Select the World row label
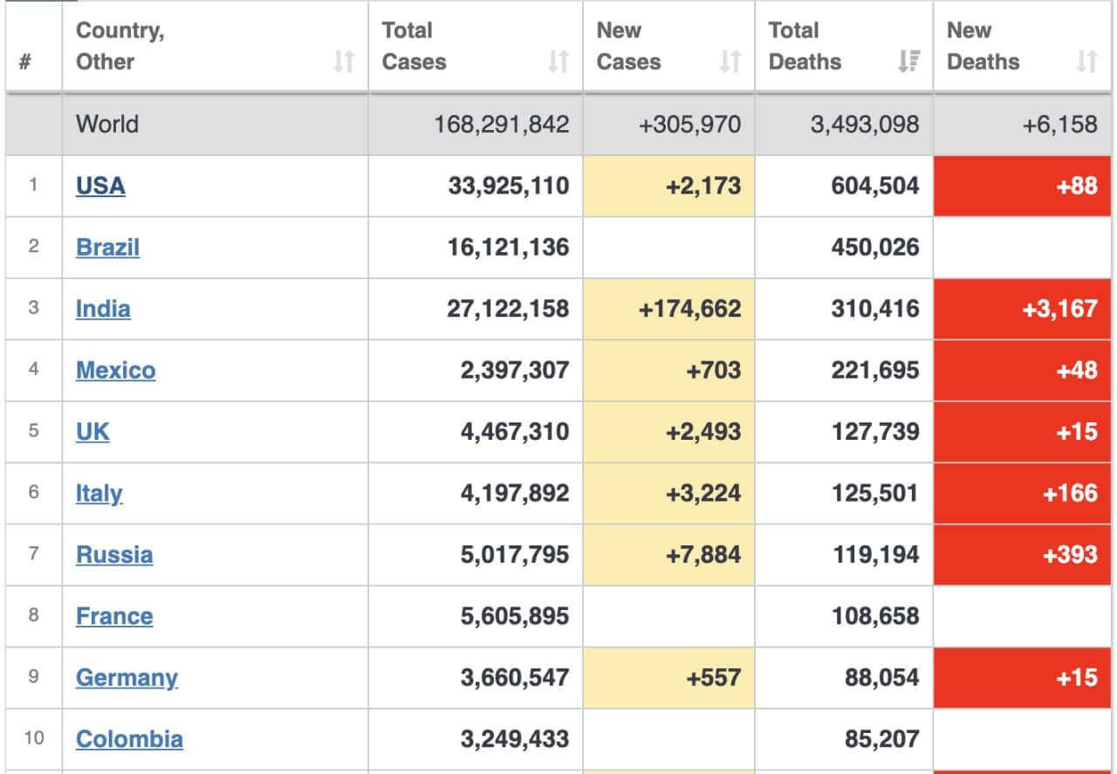 (x=107, y=124)
